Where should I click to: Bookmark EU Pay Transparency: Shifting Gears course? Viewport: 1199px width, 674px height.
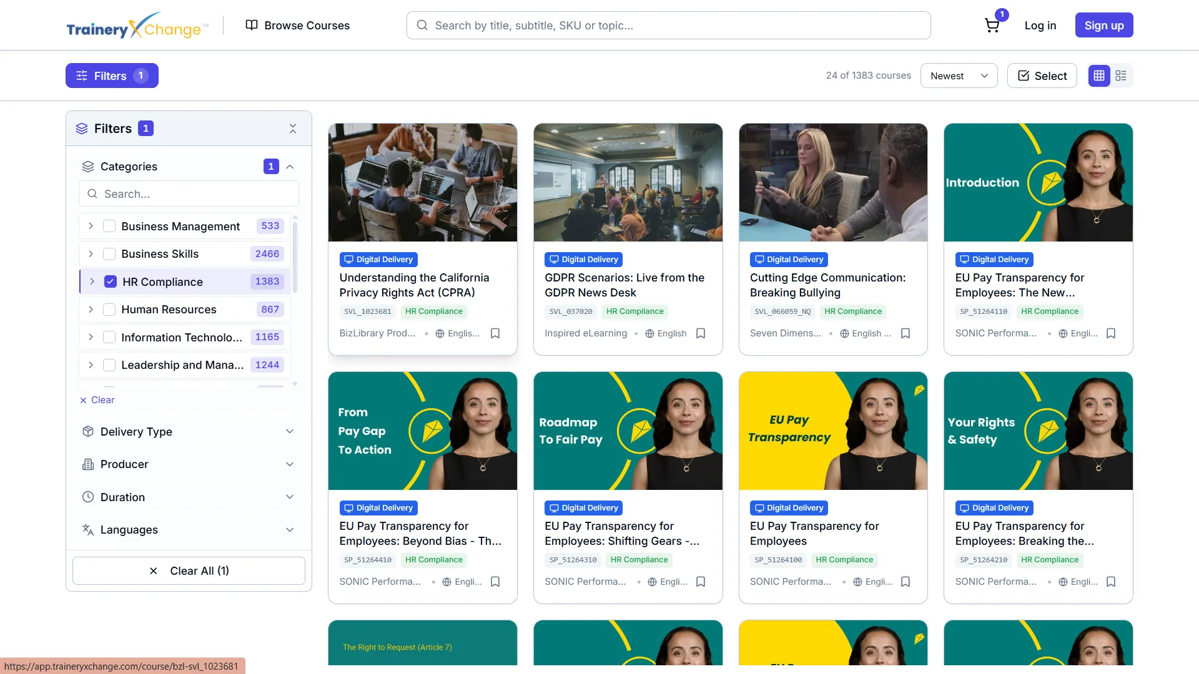pyautogui.click(x=701, y=582)
